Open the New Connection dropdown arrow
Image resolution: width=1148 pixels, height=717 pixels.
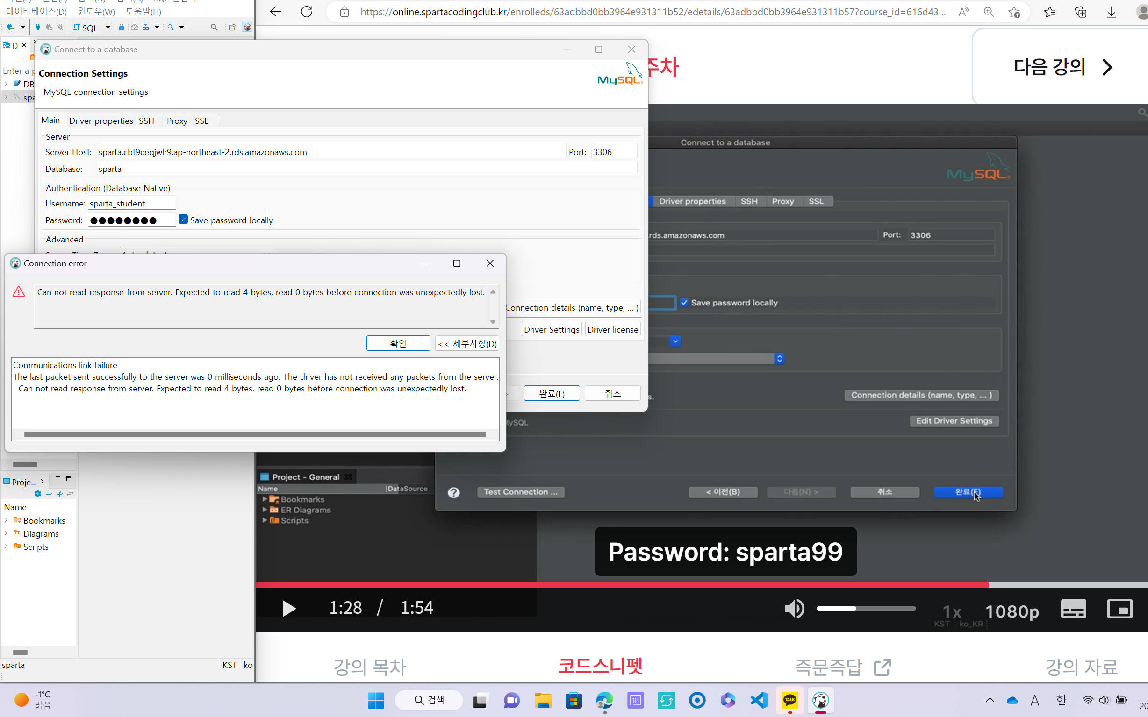[x=22, y=28]
